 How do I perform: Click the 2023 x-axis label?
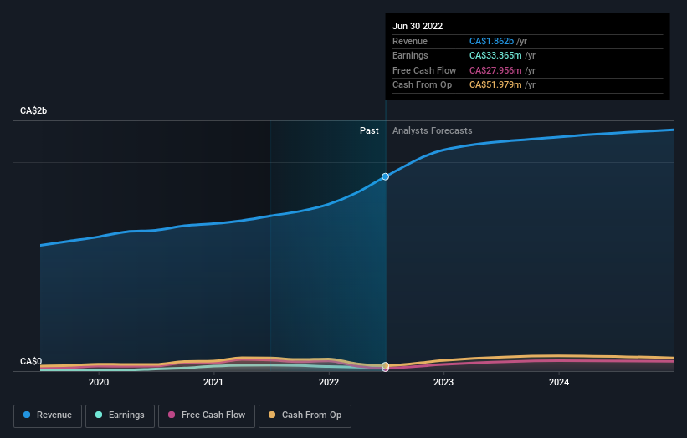pyautogui.click(x=443, y=383)
